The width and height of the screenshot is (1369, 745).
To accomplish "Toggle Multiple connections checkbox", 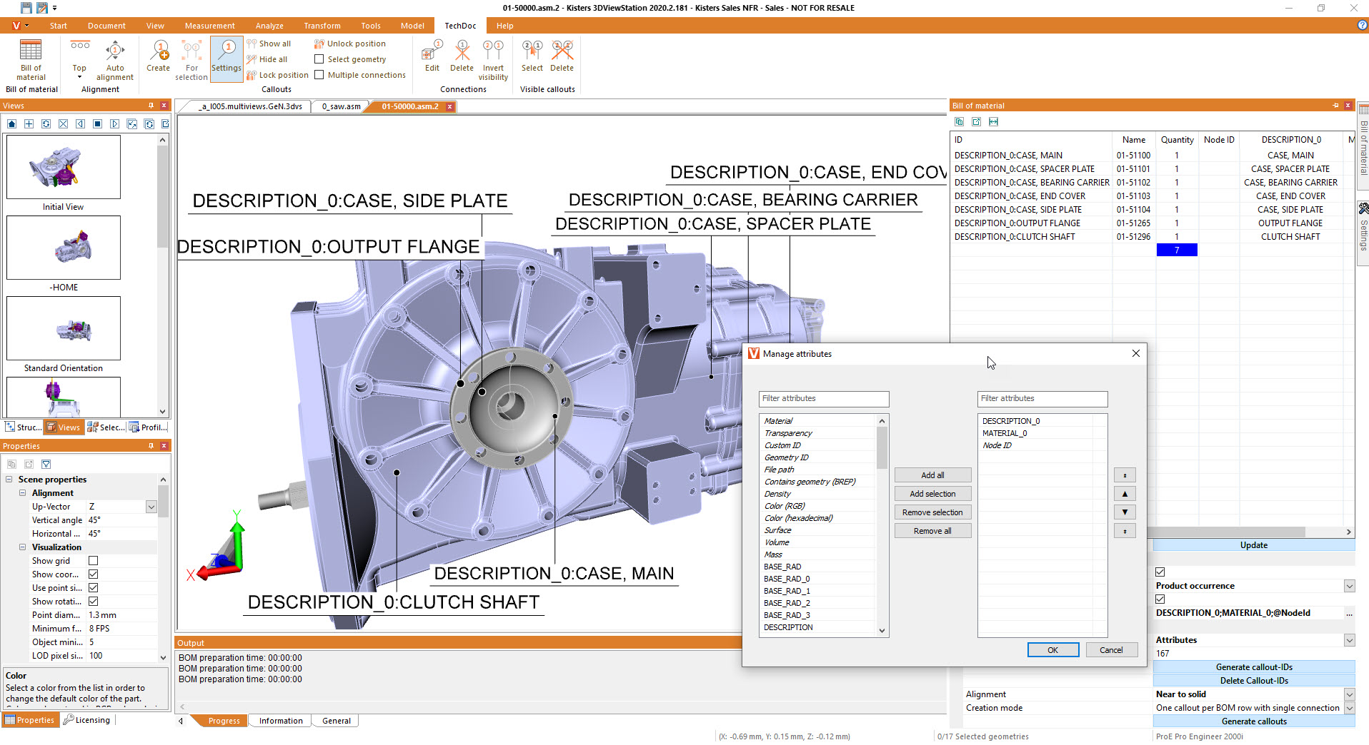I will pos(319,75).
